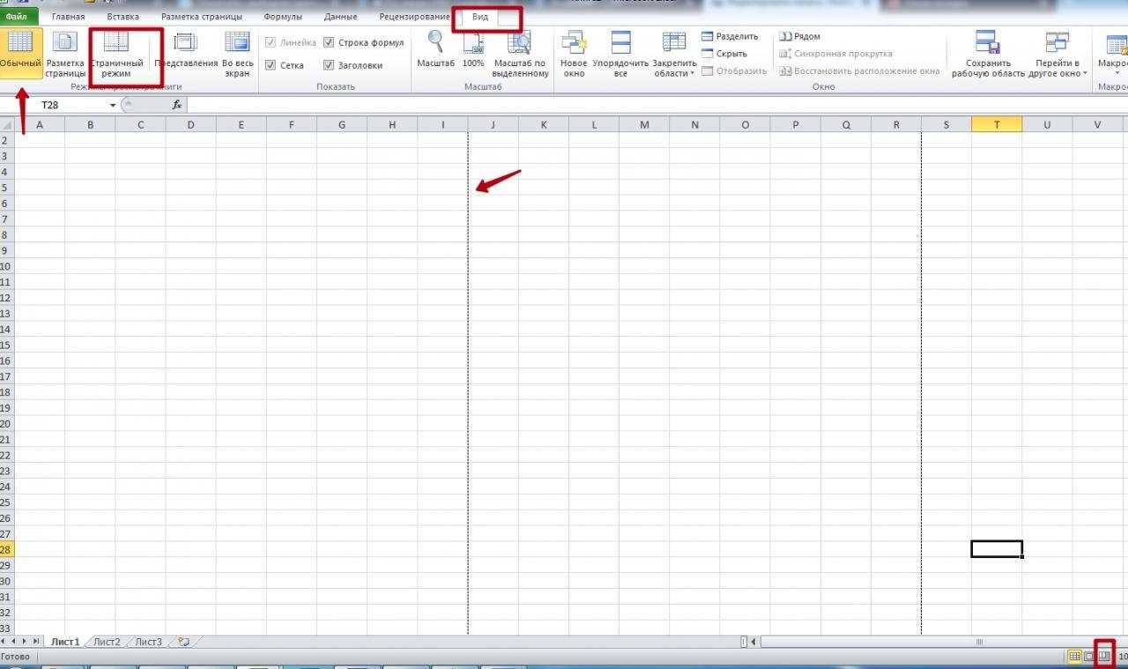Select sheet tab Лист1
The image size is (1128, 669).
coord(64,642)
